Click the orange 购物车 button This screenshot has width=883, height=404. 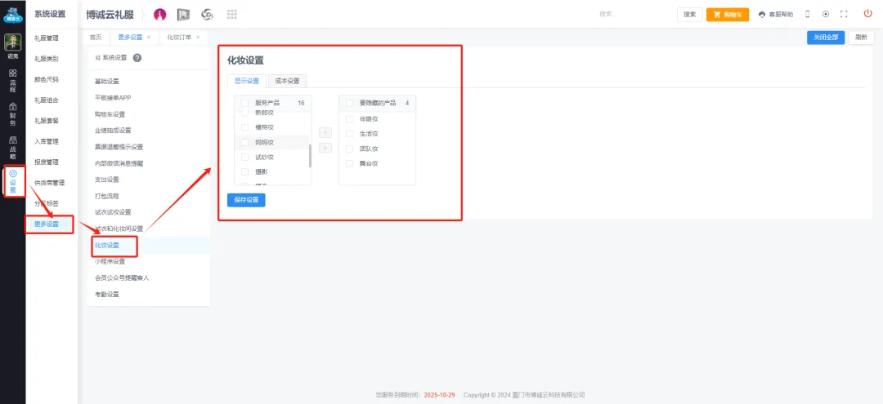coord(728,15)
